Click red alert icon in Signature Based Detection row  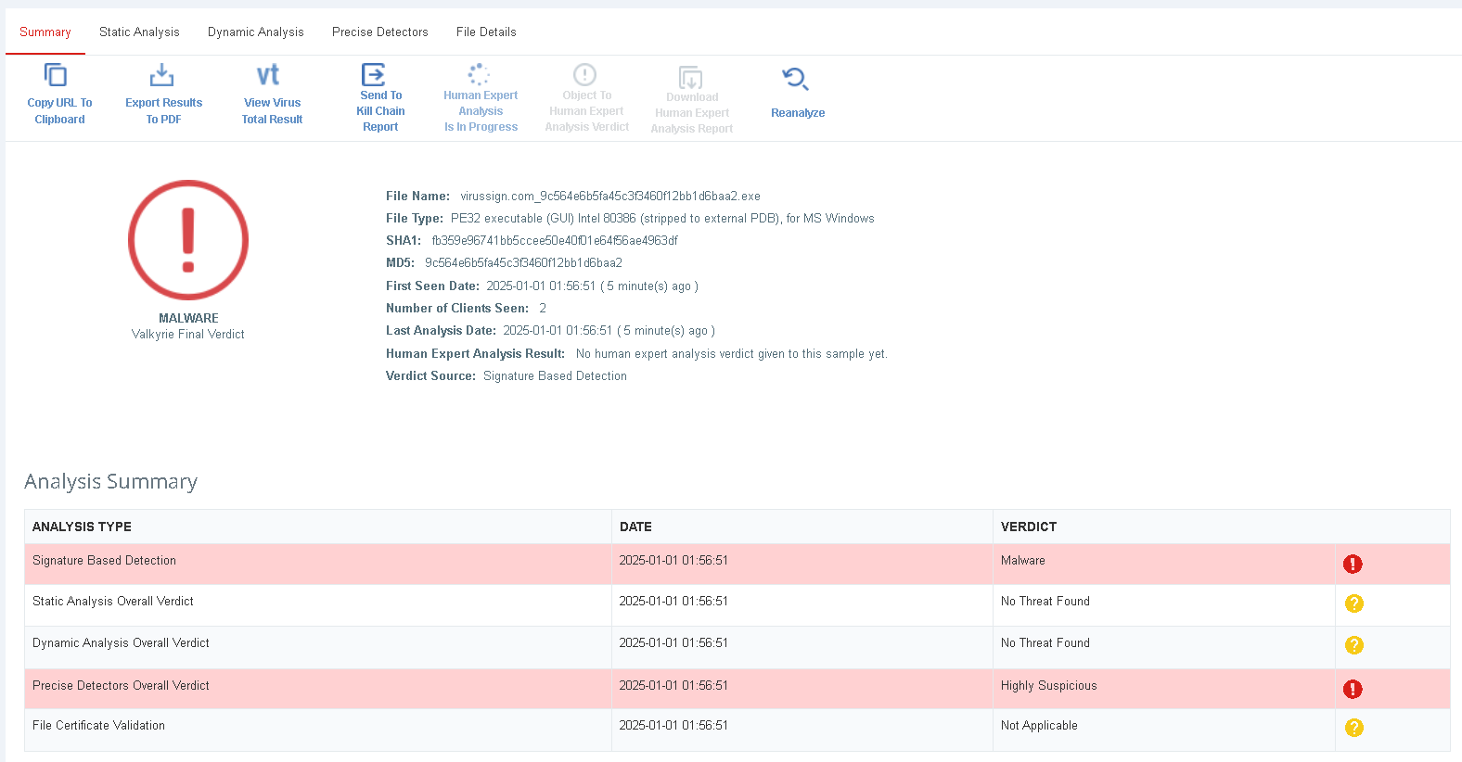[1353, 564]
